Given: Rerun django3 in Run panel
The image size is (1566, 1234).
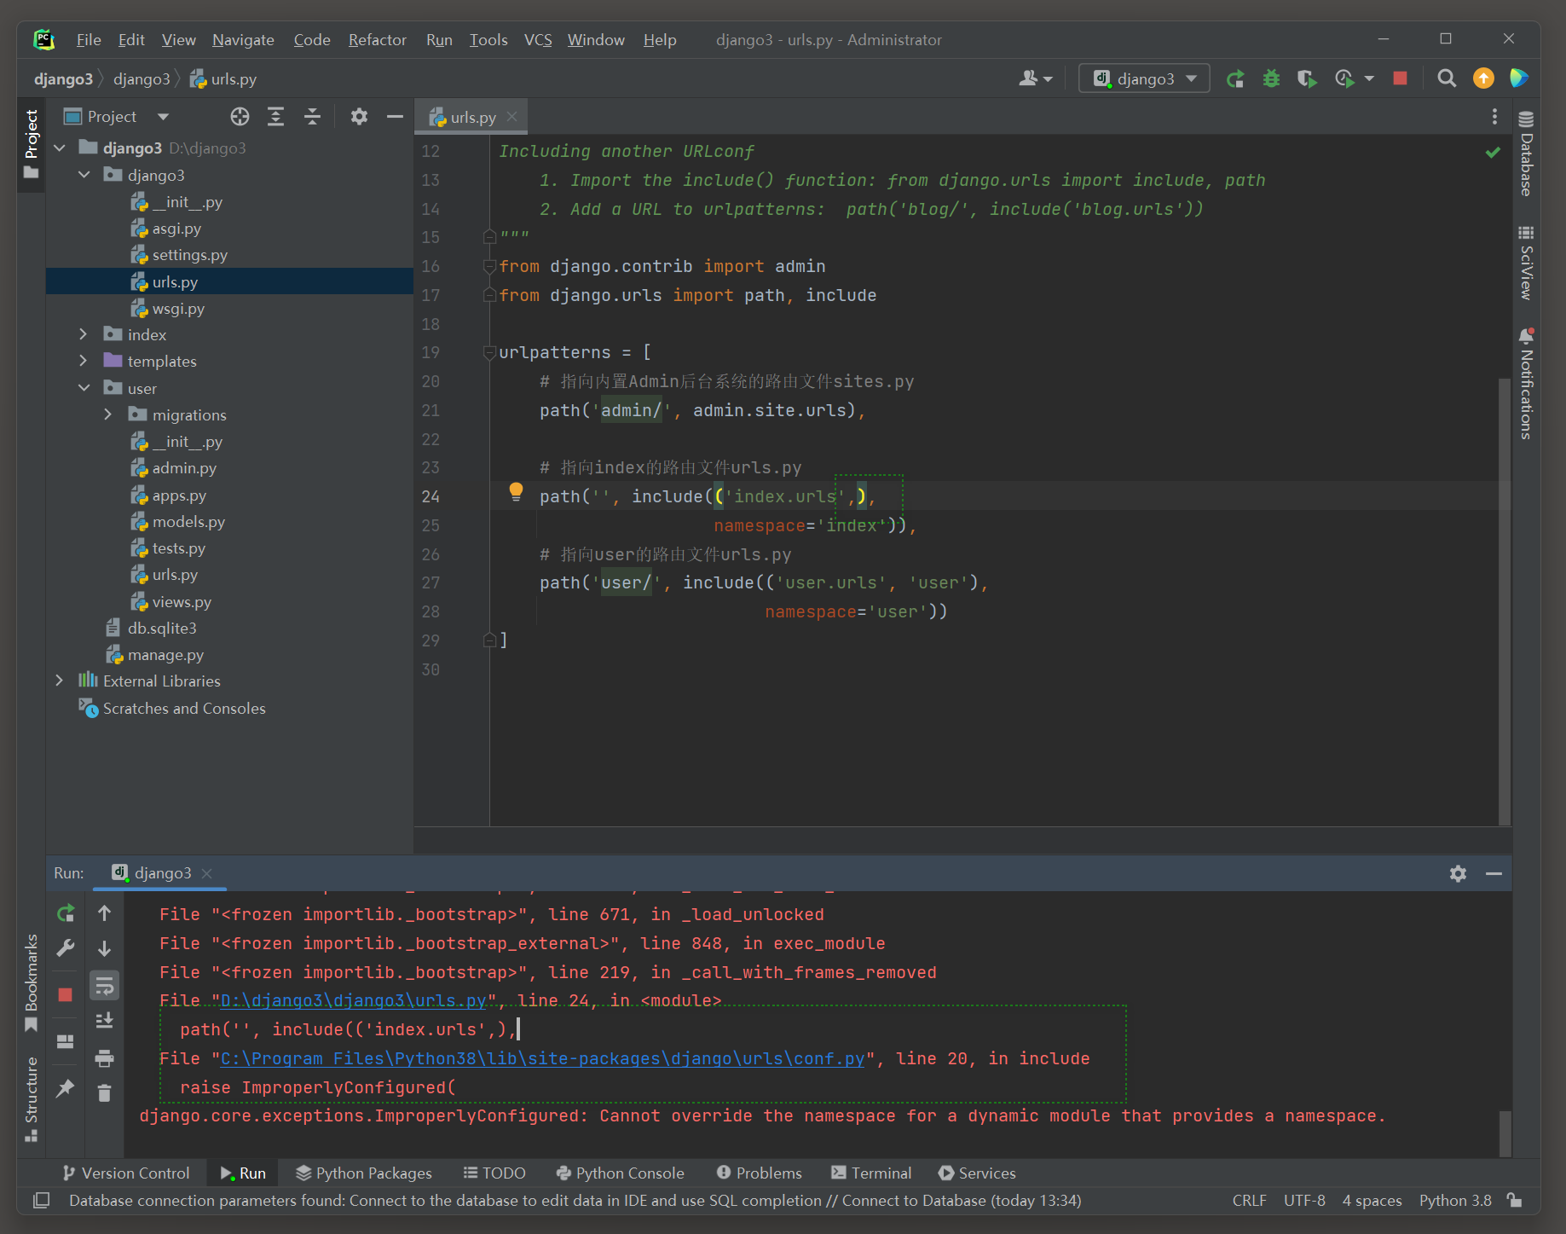Looking at the screenshot, I should 66,913.
